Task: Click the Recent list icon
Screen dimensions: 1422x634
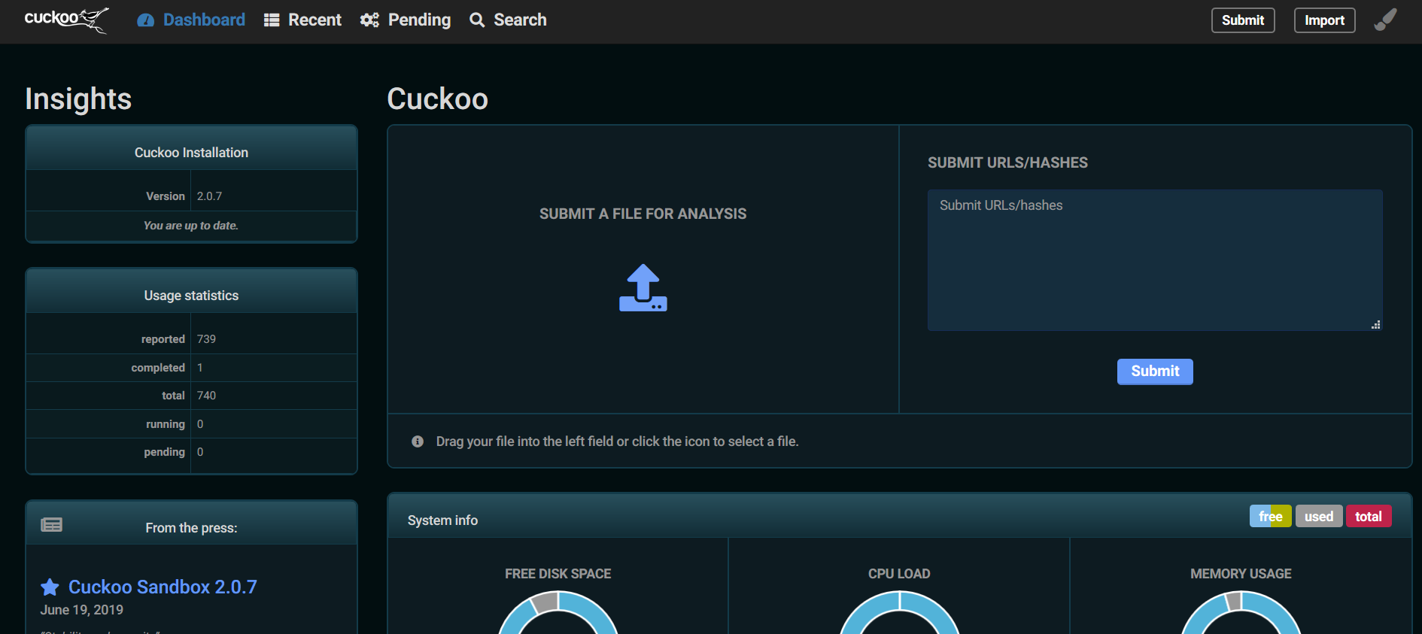Action: coord(272,20)
